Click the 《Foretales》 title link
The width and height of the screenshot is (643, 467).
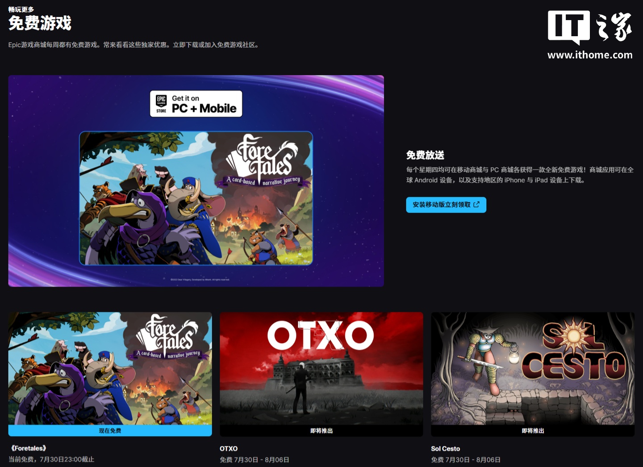(28, 448)
